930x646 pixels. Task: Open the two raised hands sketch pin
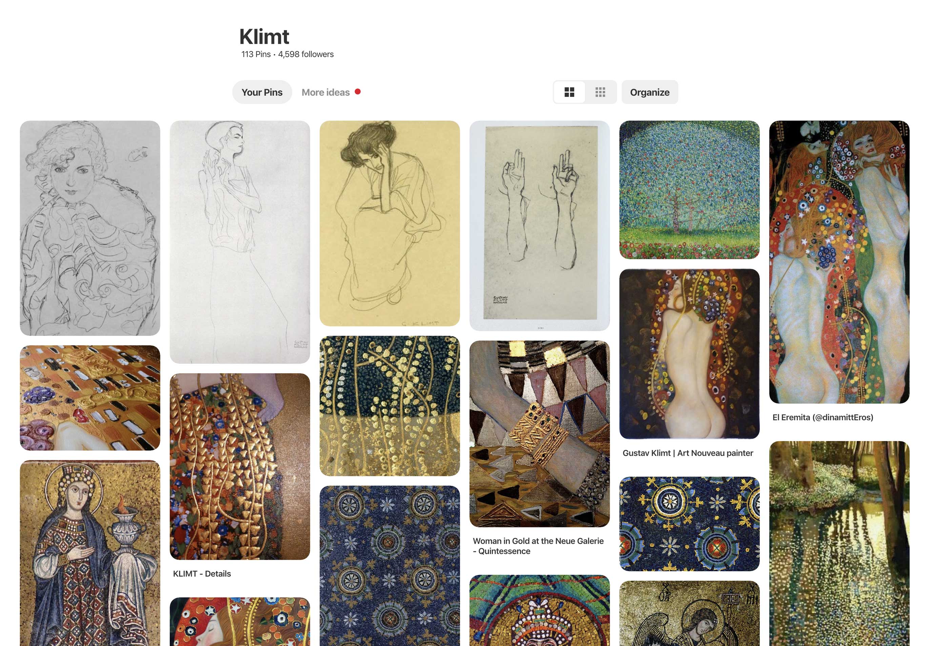[539, 226]
